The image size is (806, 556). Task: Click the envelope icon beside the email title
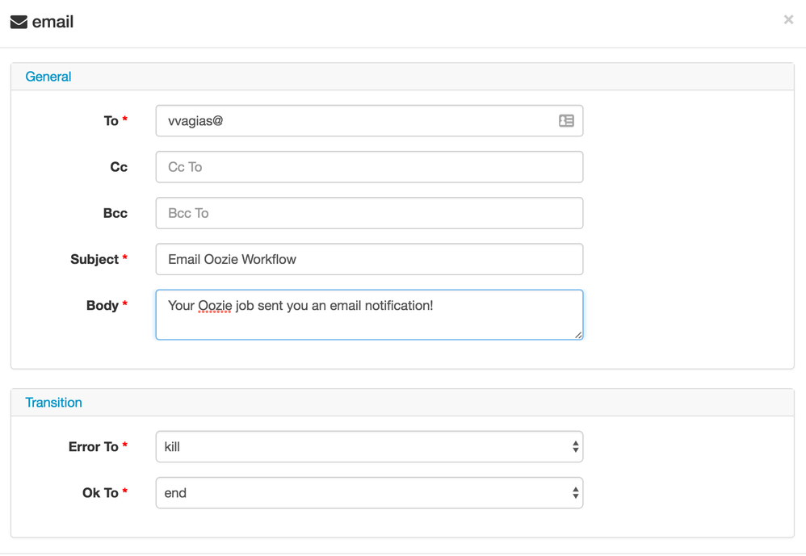point(19,23)
